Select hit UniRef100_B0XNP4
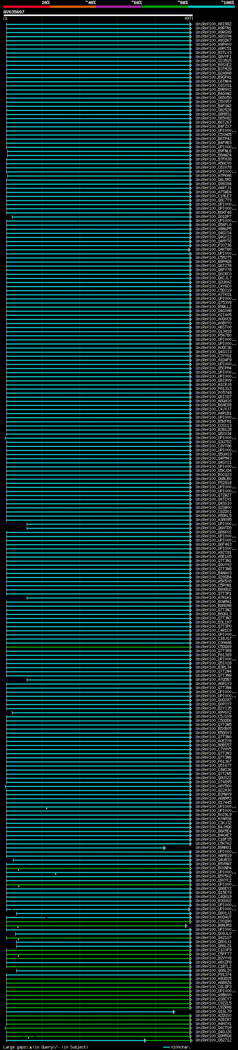The image size is (238, 1050). coord(213,868)
